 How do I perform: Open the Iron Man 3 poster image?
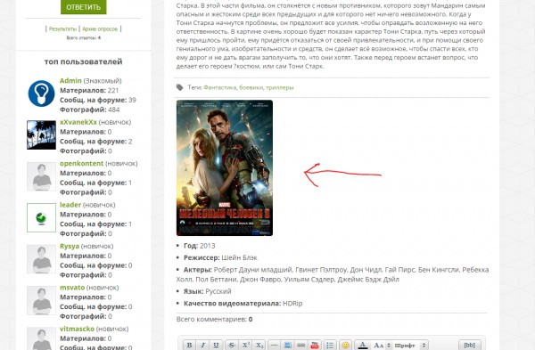coord(225,167)
